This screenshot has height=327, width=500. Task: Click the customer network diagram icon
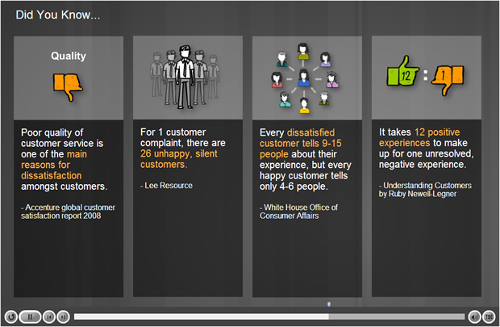point(303,78)
